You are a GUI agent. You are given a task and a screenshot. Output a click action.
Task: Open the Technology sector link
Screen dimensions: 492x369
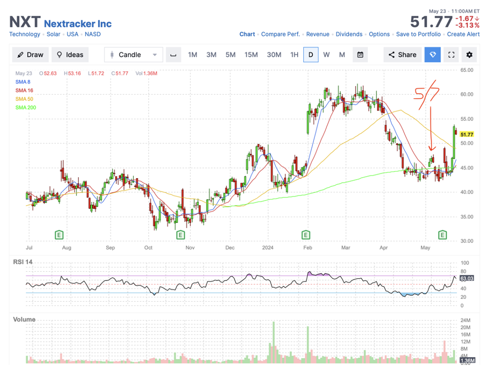pos(25,34)
